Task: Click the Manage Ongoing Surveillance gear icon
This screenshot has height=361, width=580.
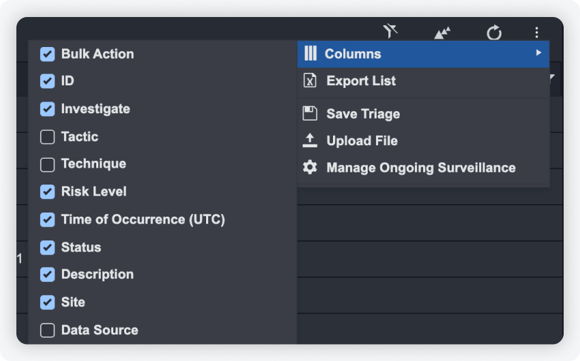Action: pos(310,168)
